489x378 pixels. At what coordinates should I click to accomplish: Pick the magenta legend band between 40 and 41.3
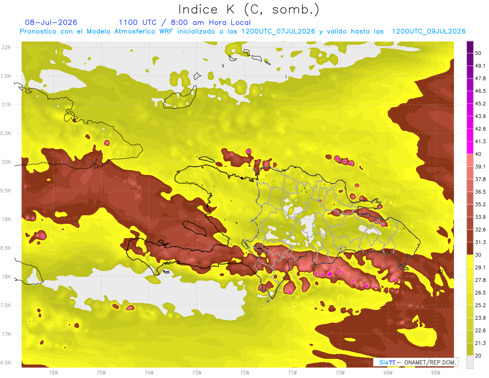(x=470, y=148)
